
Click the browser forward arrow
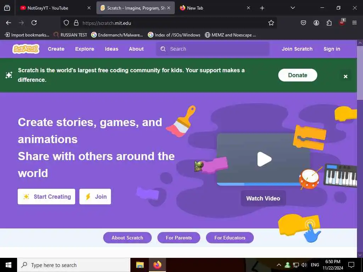(21, 23)
